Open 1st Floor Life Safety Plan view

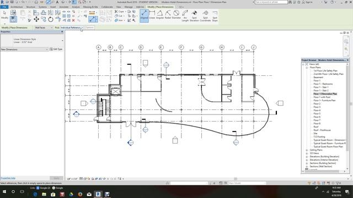(x=325, y=71)
